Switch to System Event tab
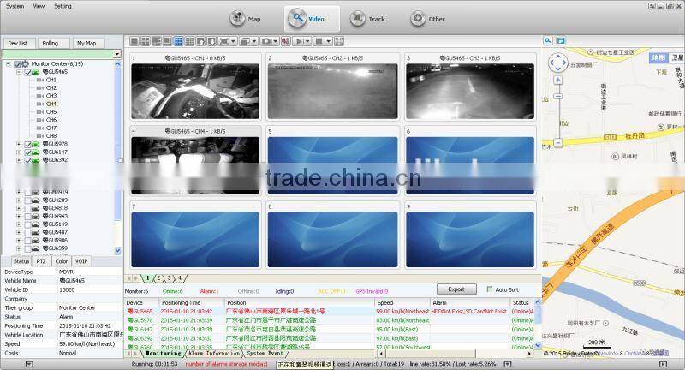 click(265, 354)
